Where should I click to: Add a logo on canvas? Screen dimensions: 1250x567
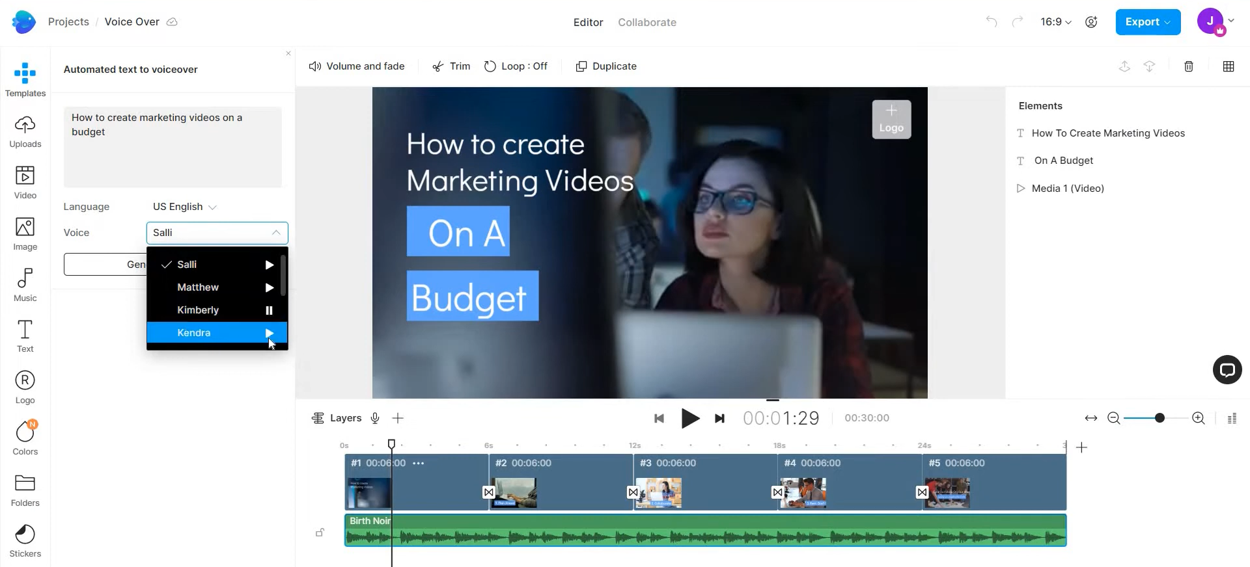point(891,120)
